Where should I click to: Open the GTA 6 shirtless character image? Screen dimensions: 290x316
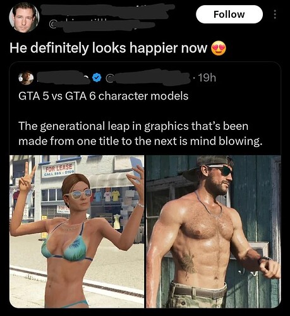(x=214, y=232)
